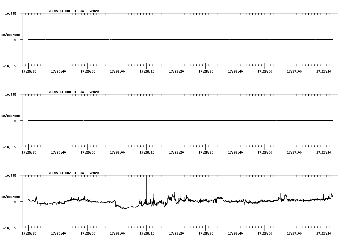This screenshot has height=243, width=357.
Task: Pick 17:26:50 on the HNZ time axis
Action: tap(265, 233)
